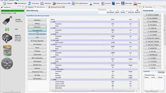
Task: Select the DashBoard tab
Action: tap(6, 7)
